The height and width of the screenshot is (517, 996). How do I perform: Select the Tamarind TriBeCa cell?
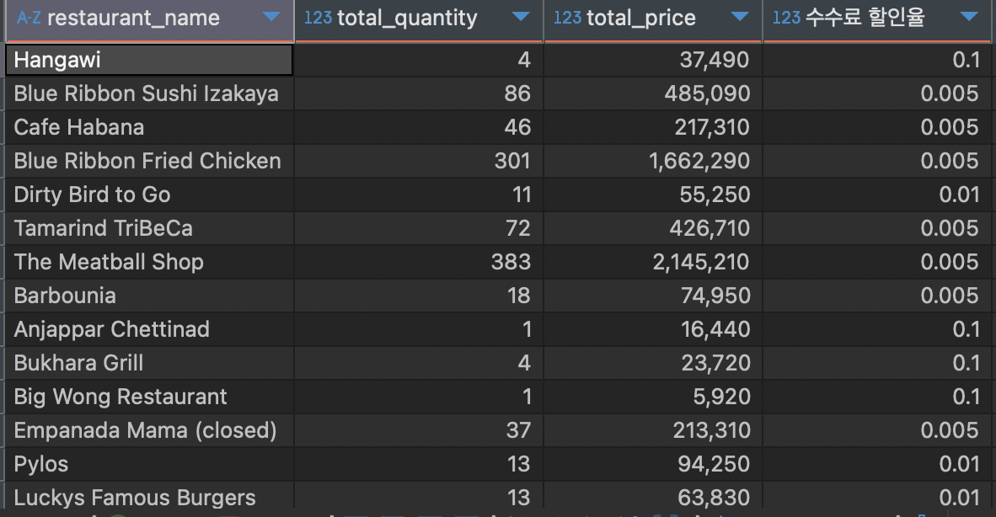click(149, 228)
